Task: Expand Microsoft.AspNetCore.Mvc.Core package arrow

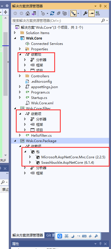Action: [x=30, y=157]
